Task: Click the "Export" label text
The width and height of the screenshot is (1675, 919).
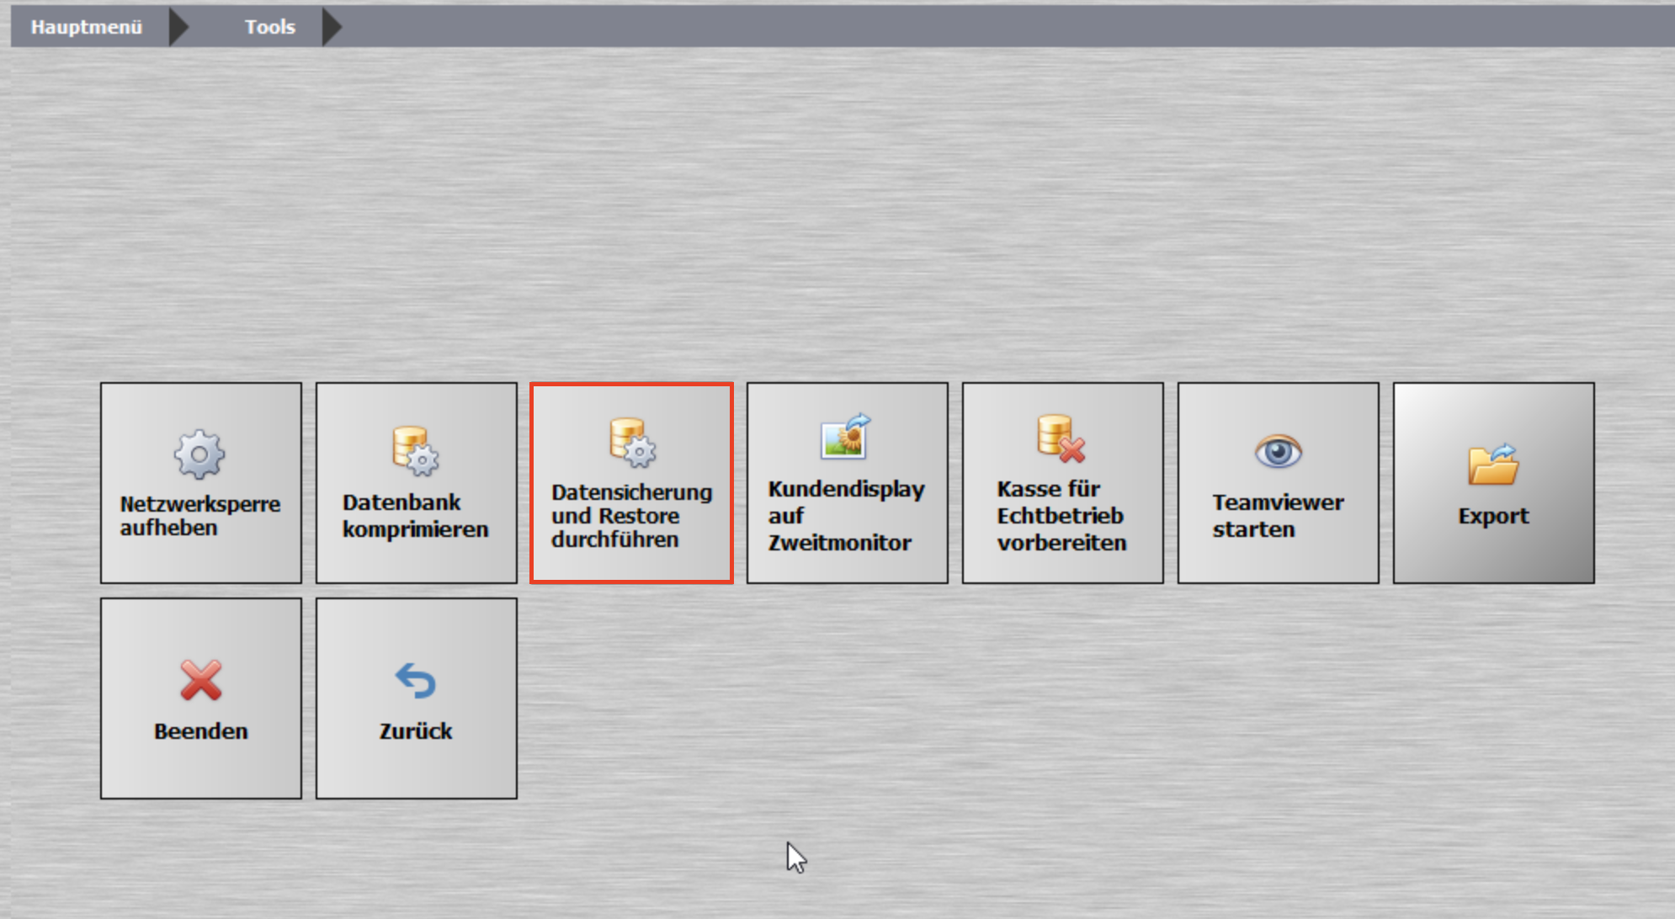Action: point(1493,516)
